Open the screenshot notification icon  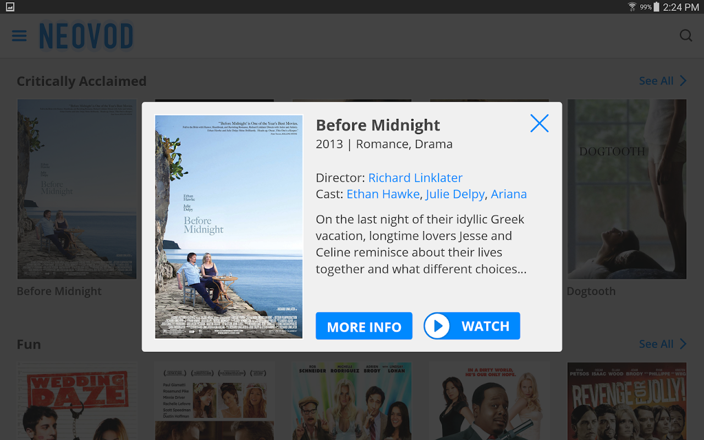pyautogui.click(x=10, y=7)
